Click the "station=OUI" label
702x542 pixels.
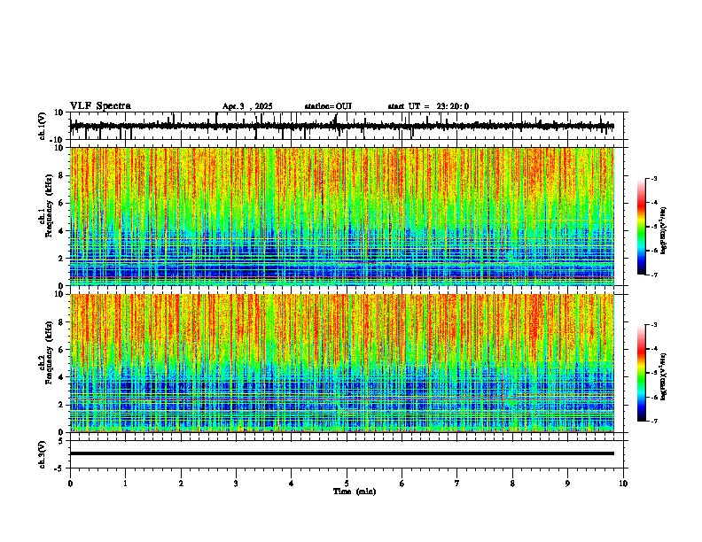[328, 106]
